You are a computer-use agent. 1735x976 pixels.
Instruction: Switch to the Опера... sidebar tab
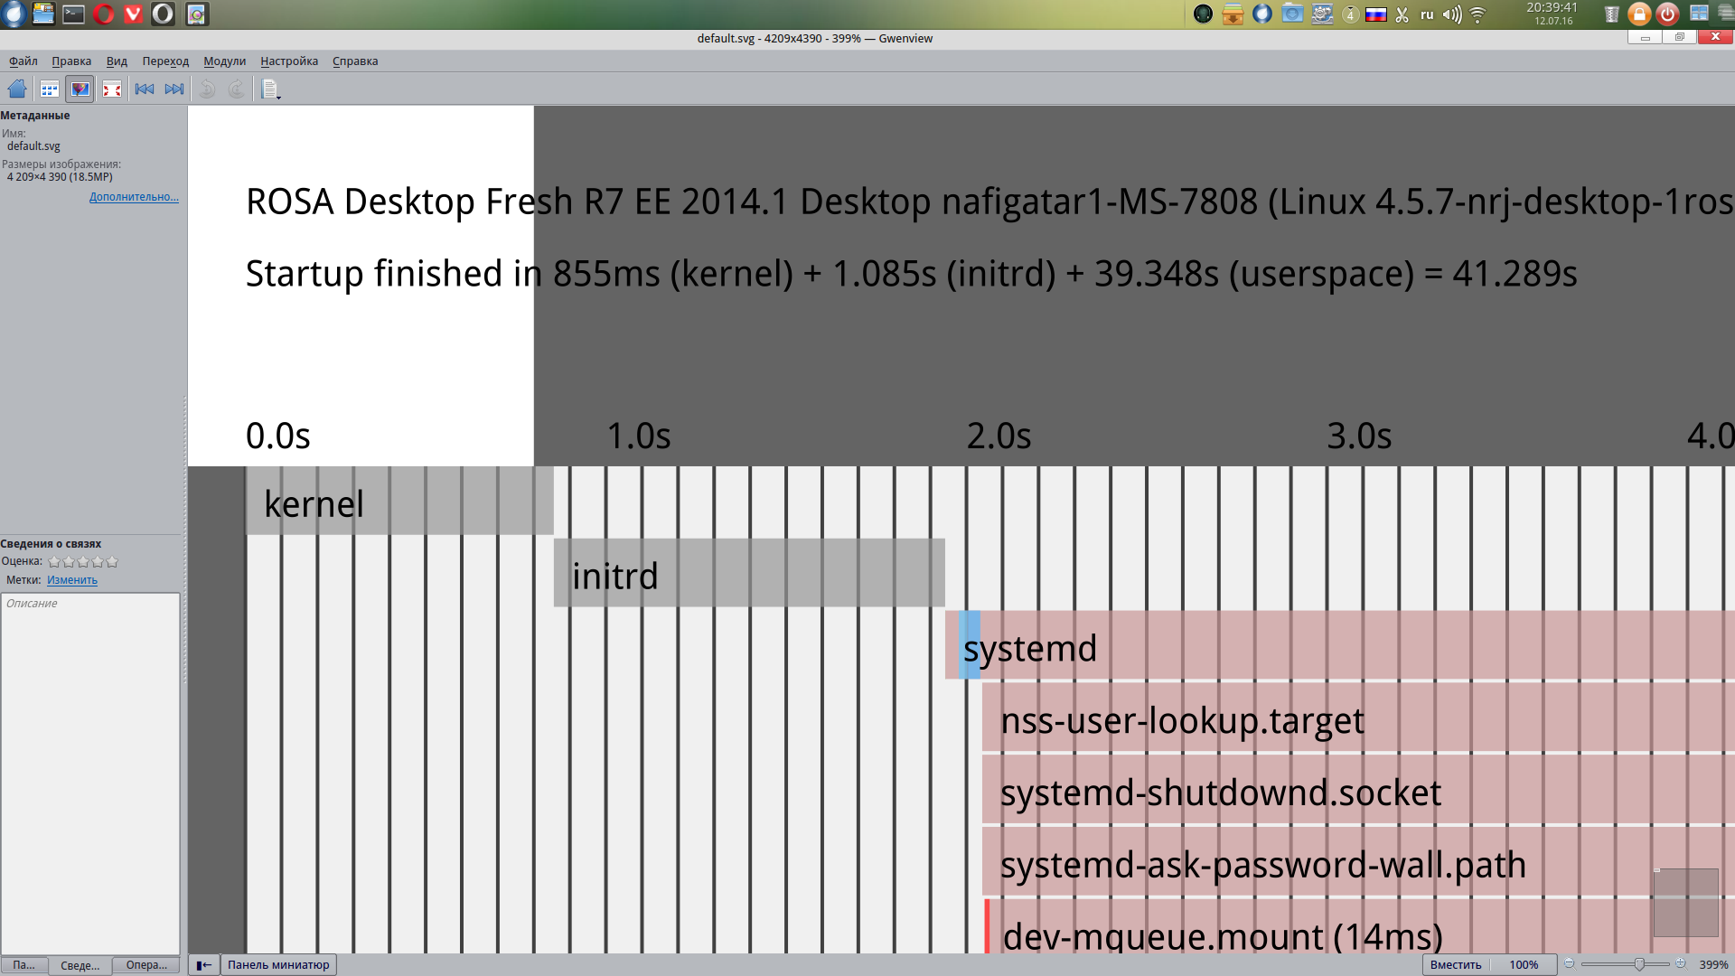(146, 965)
